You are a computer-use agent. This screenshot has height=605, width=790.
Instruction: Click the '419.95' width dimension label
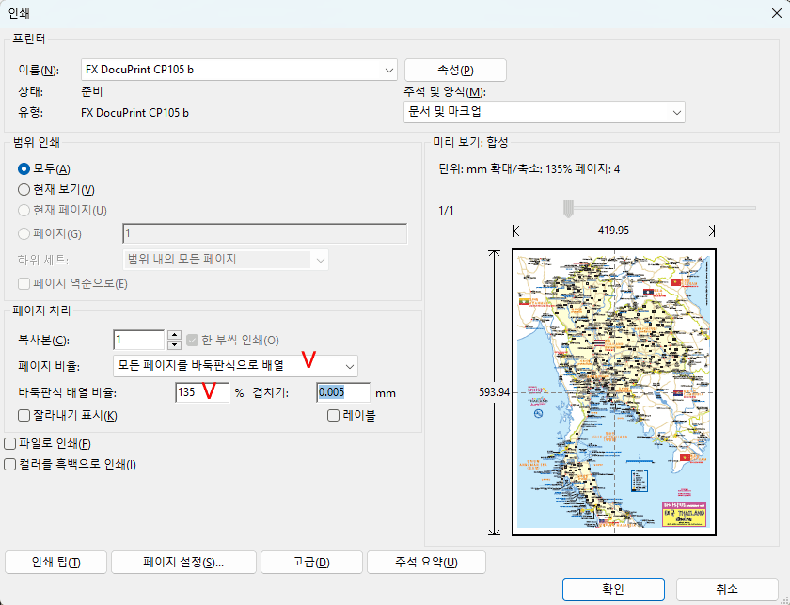(x=613, y=231)
